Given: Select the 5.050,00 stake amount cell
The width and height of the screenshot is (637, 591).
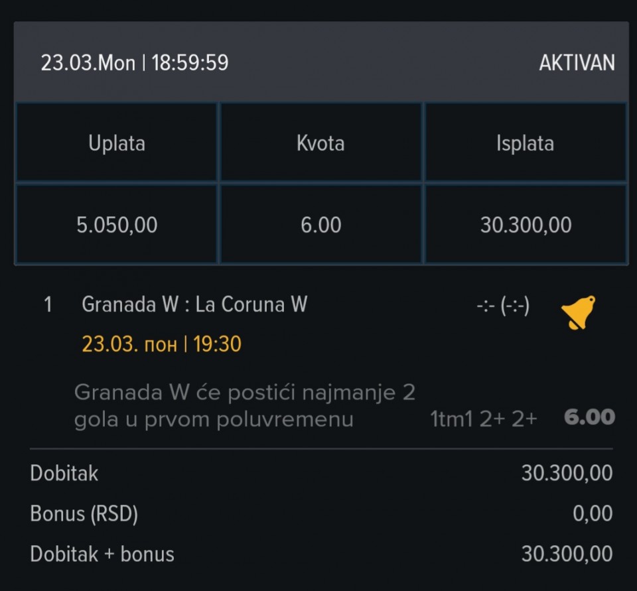Looking at the screenshot, I should tap(117, 225).
